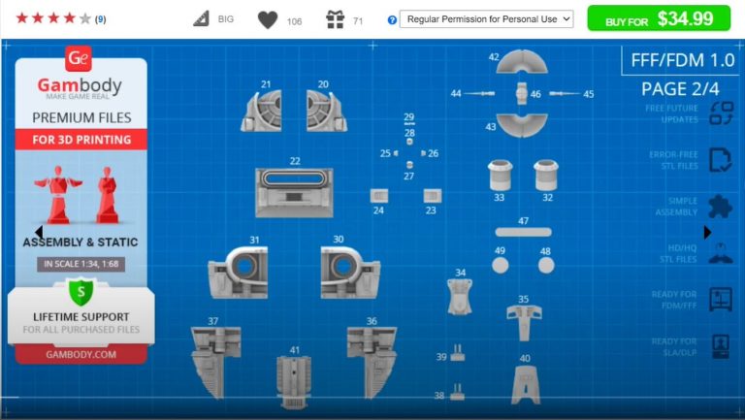Click the green Lifetime Support shield icon
Screen dimensions: 745x420
80,291
